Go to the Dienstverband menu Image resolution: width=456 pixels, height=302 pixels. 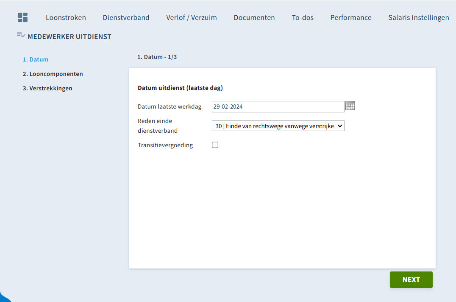tap(126, 17)
